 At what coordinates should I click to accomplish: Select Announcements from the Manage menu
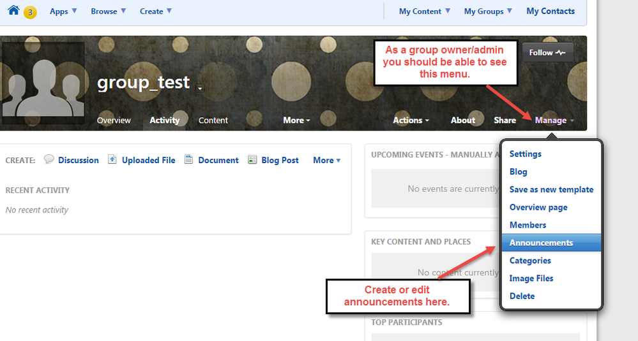pyautogui.click(x=541, y=243)
